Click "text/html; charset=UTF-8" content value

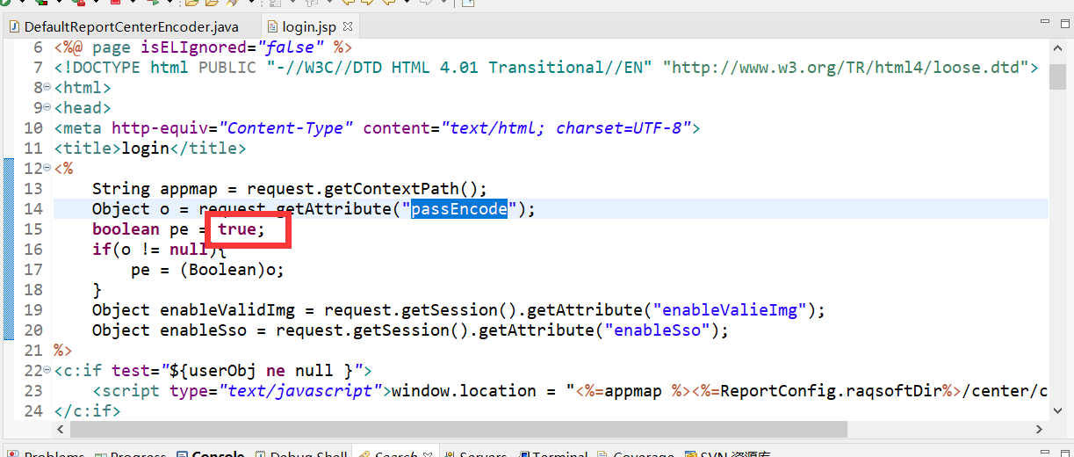coord(566,128)
